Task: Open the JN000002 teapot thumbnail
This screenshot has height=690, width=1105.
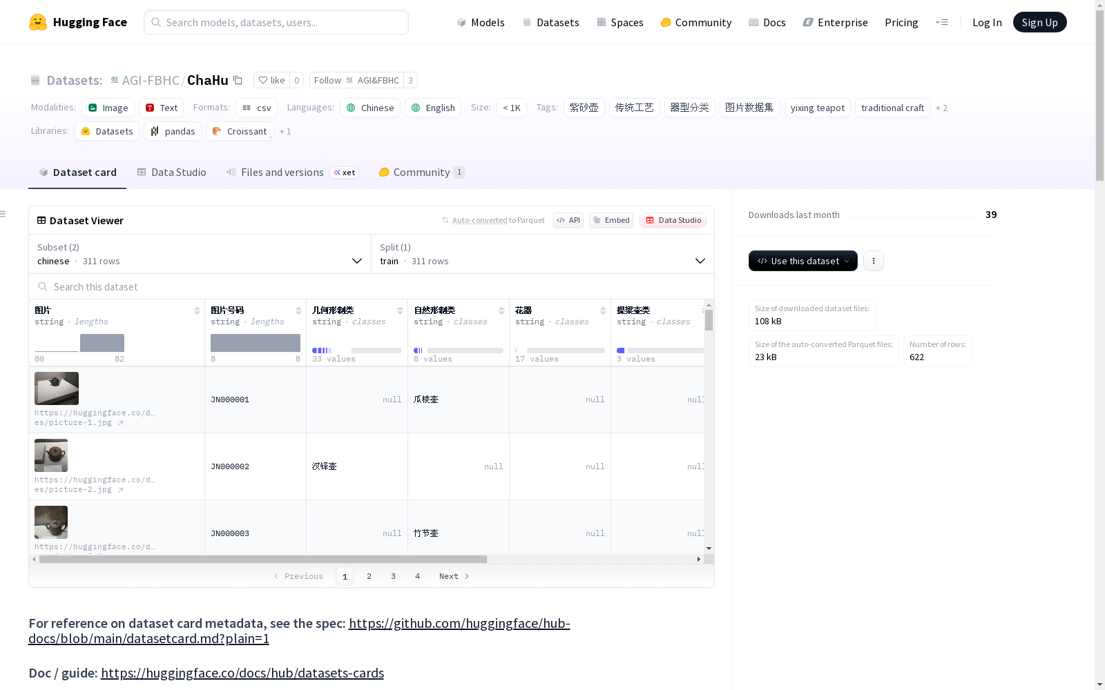Action: pos(51,455)
